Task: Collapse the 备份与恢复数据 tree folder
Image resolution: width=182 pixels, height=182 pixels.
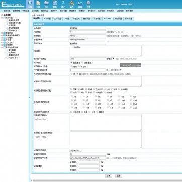Action: 2,47
